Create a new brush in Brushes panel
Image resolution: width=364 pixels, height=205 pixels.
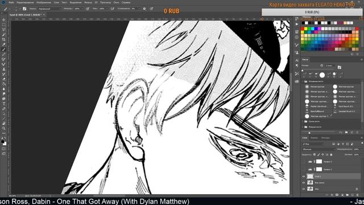(352, 132)
